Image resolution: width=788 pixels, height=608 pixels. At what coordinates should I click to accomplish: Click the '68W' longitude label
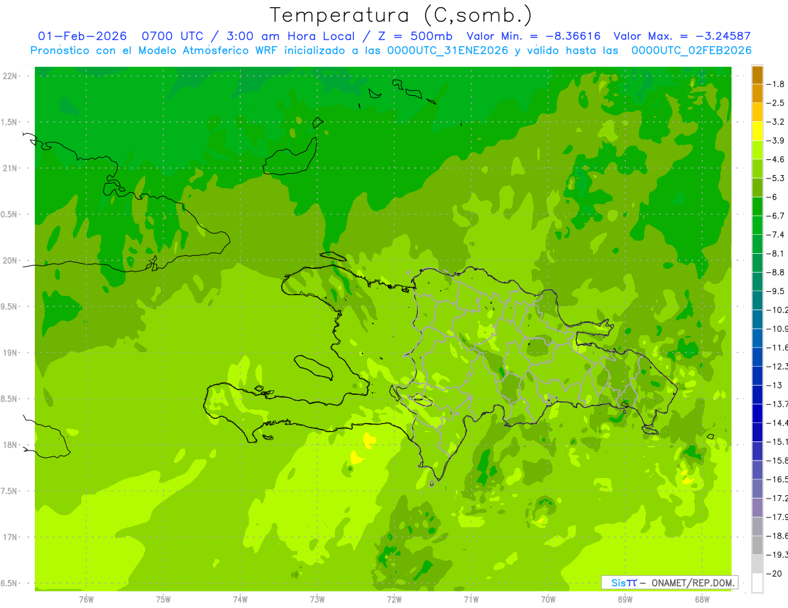pyautogui.click(x=702, y=599)
